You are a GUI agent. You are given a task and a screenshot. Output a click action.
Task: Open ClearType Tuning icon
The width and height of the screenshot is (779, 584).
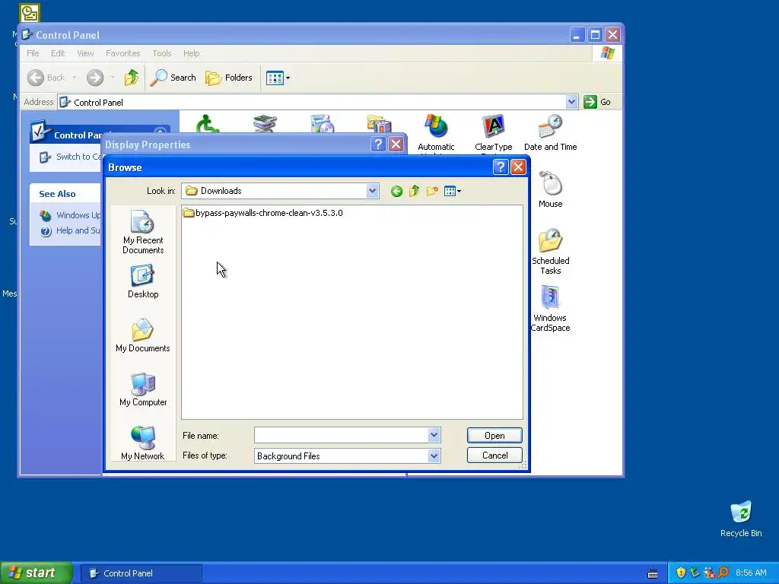coord(493,134)
